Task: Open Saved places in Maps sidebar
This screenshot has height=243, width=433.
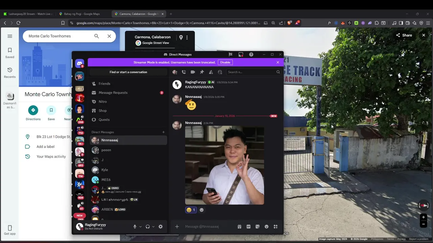Action: point(10,53)
